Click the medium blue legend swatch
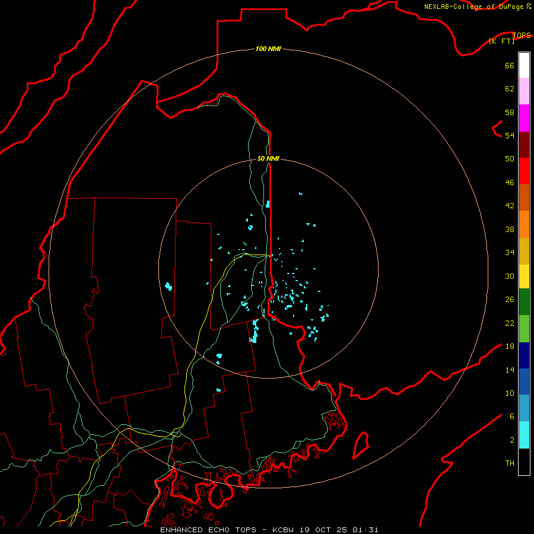The width and height of the screenshot is (534, 534). 524,382
